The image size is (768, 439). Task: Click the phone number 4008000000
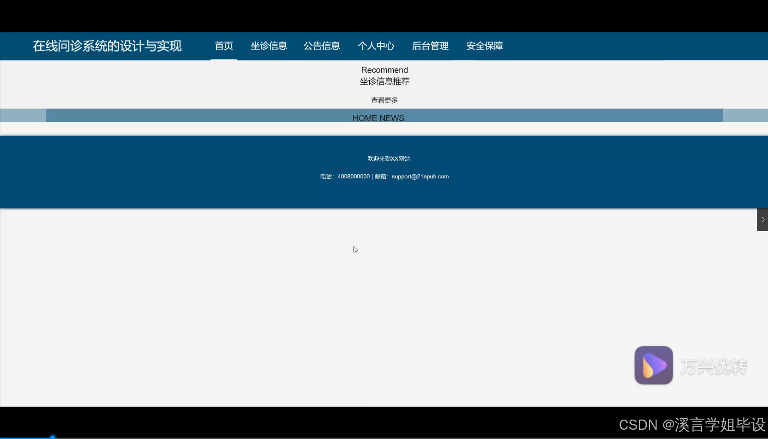(x=353, y=177)
